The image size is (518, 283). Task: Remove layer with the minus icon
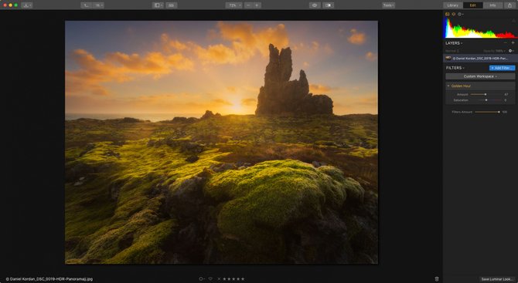point(506,43)
